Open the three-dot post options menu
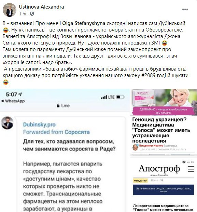Image resolution: width=197 pixels, height=212 pixels. click(185, 9)
